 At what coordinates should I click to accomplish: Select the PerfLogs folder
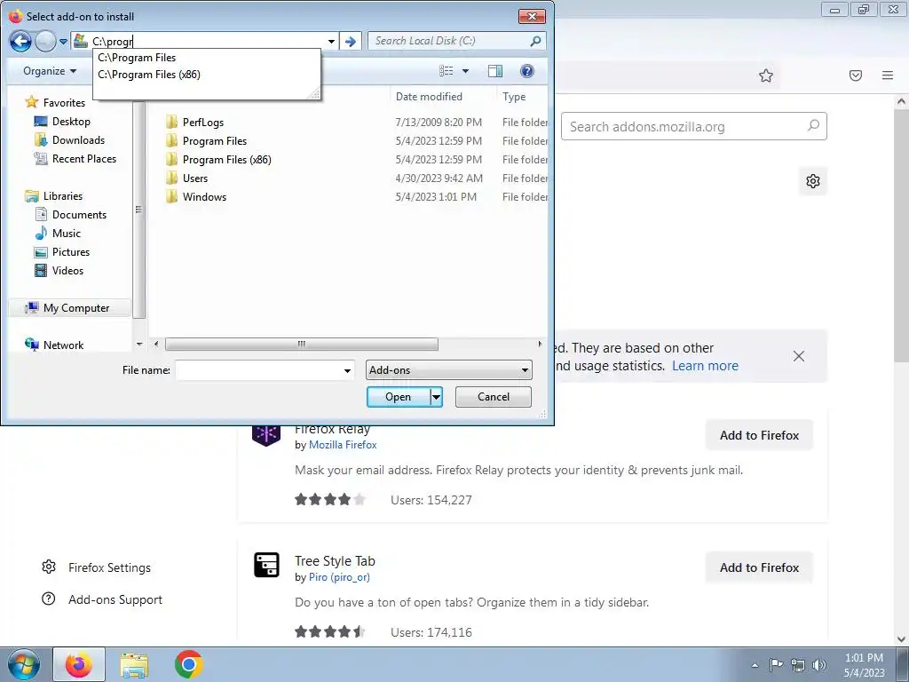[202, 123]
